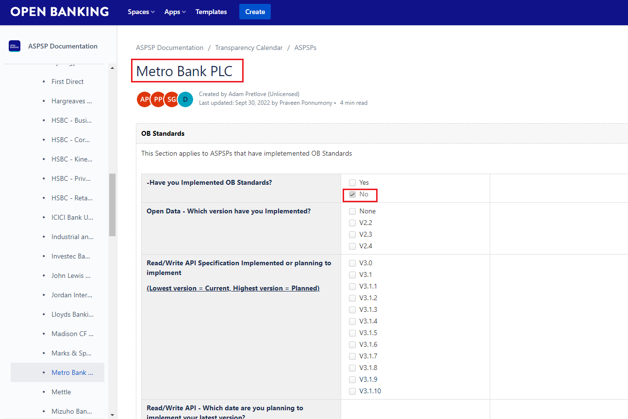
Task: Open the Investec Ba... sidebar page
Action: click(x=71, y=256)
